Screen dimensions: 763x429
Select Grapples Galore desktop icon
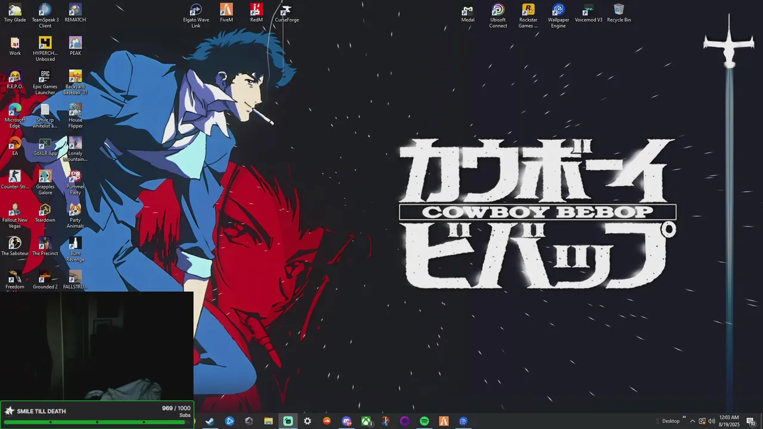[45, 182]
